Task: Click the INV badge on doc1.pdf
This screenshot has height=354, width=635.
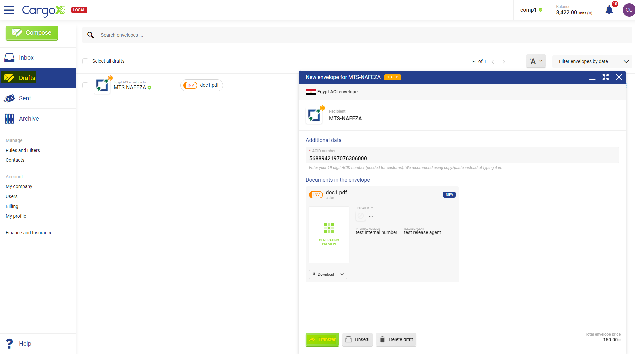Action: [316, 195]
